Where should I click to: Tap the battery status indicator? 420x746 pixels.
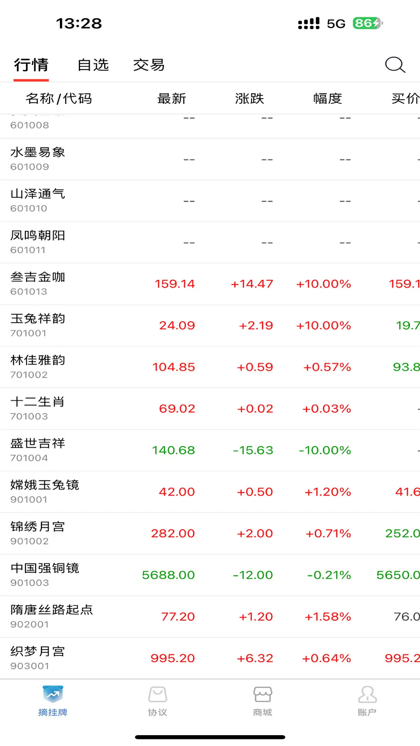pyautogui.click(x=367, y=23)
